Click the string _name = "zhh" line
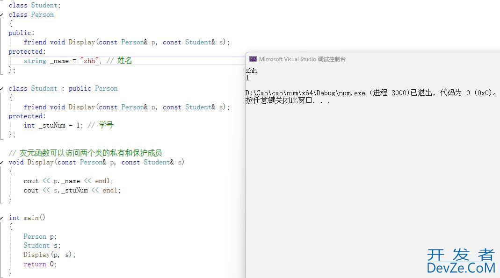Viewport: 500px width, 278px height. [78, 60]
